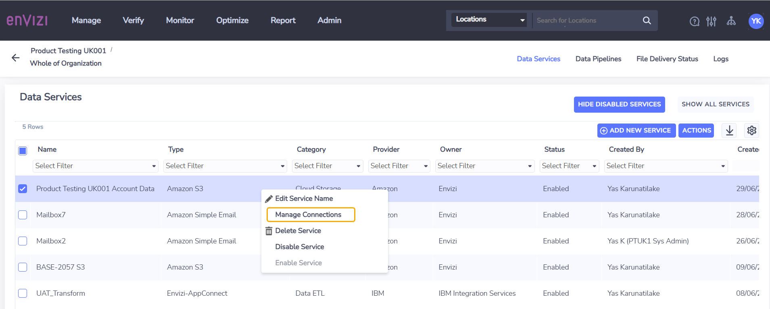Switch to File Delivery Status tab
The image size is (770, 309).
click(x=667, y=59)
